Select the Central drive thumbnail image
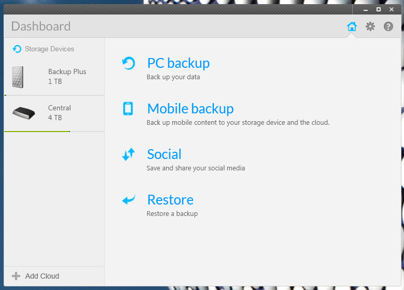This screenshot has width=404, height=290. tap(24, 113)
